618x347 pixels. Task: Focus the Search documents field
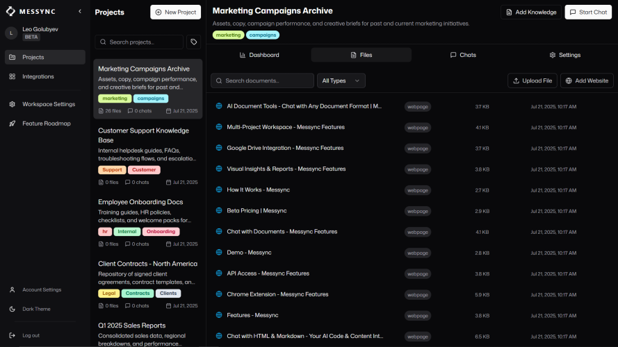(x=262, y=81)
